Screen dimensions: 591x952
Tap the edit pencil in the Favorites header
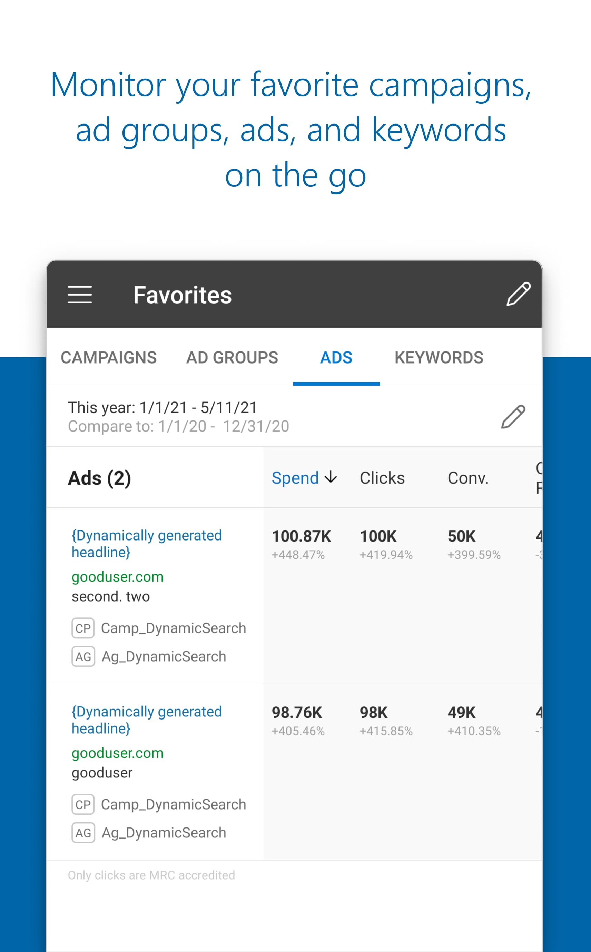tap(519, 295)
